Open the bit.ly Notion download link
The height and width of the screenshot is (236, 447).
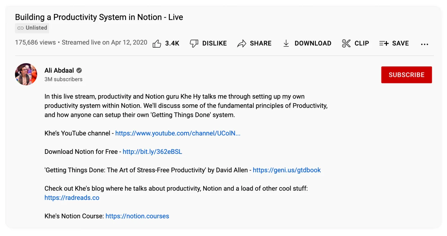pyautogui.click(x=152, y=152)
